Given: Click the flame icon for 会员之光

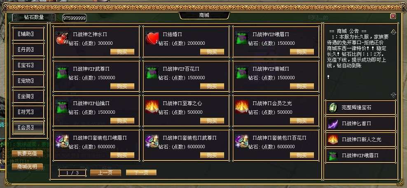Looking at the screenshot, I should tap(242, 107).
